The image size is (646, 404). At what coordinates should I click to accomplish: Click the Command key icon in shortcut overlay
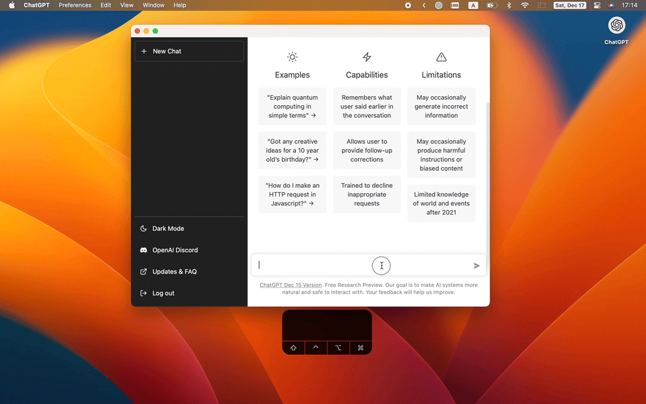(x=361, y=347)
